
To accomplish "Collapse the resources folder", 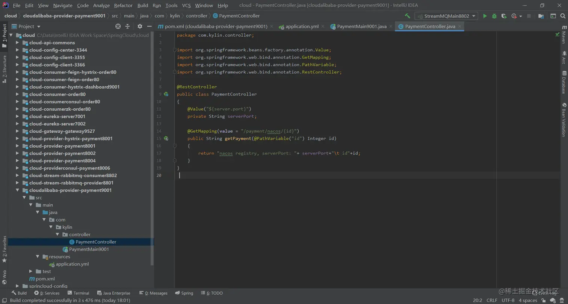I will [x=38, y=256].
